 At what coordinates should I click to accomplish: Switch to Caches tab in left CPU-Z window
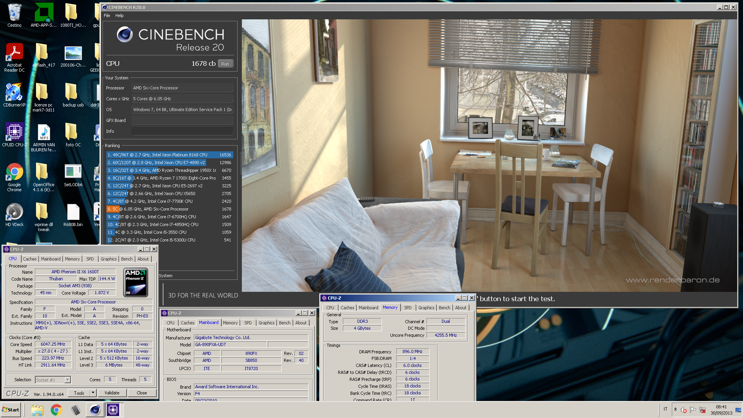coord(30,259)
